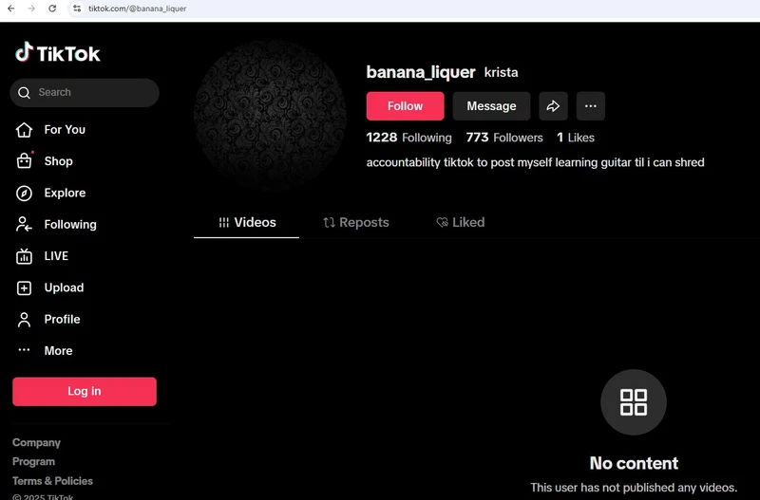760x500 pixels.
Task: Reload the page with the refresh icon
Action: tap(52, 9)
